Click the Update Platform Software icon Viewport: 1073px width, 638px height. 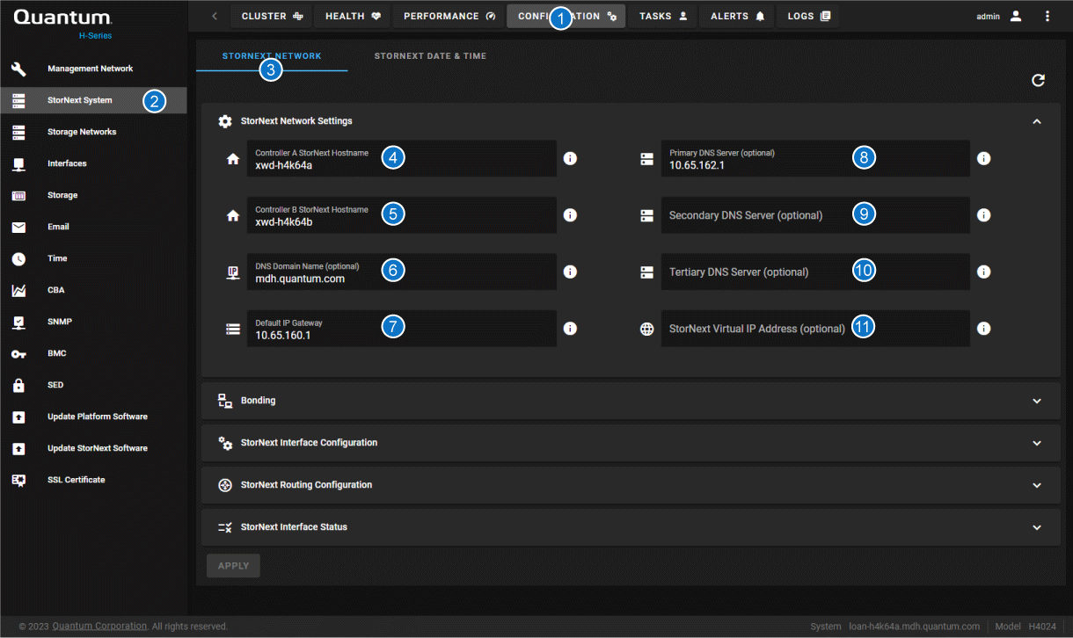(18, 417)
